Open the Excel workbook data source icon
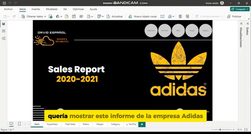The height and width of the screenshot is (134, 251). 51,16
